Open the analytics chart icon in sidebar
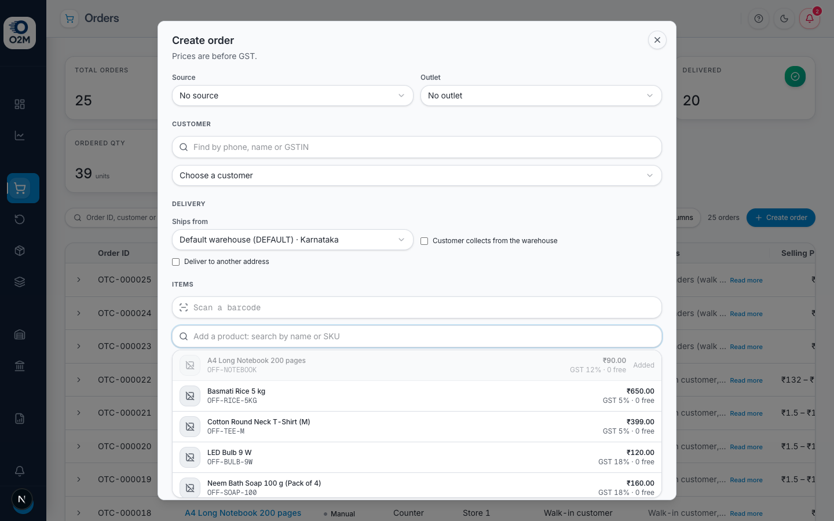834x521 pixels. (20, 135)
